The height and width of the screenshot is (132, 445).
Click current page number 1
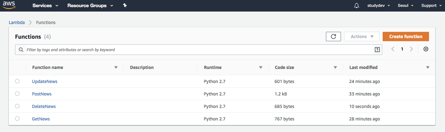click(x=402, y=49)
